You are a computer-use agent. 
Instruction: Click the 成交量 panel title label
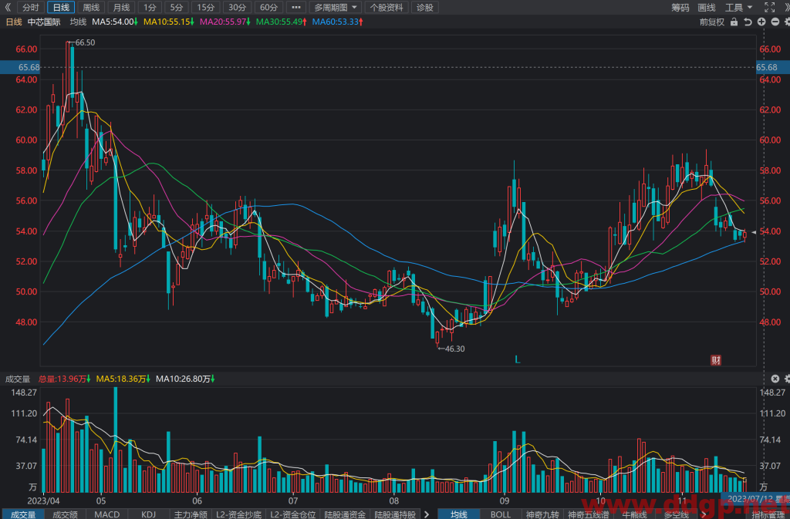[18, 379]
